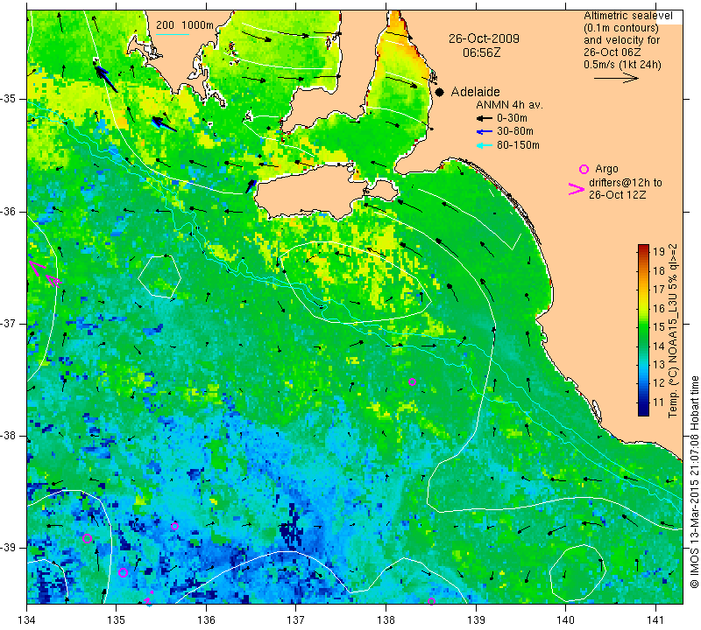Click the date label '26-Oct-2009'

484,38
